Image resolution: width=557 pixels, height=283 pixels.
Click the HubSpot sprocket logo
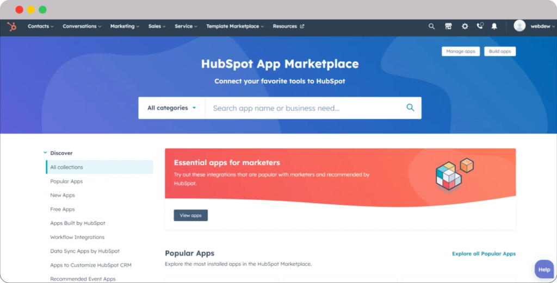pos(12,26)
